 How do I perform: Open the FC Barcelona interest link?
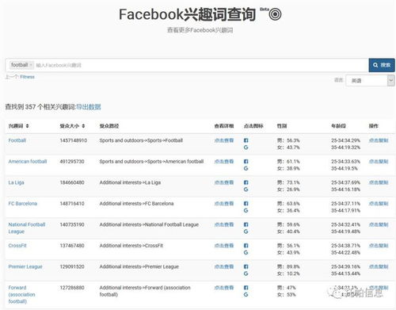click(x=23, y=204)
